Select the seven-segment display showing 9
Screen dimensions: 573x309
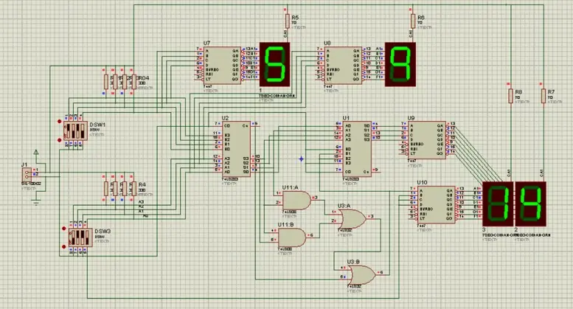tap(400, 64)
